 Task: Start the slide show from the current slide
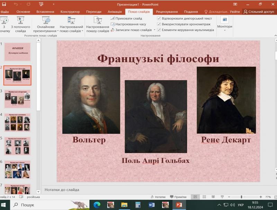(20, 24)
